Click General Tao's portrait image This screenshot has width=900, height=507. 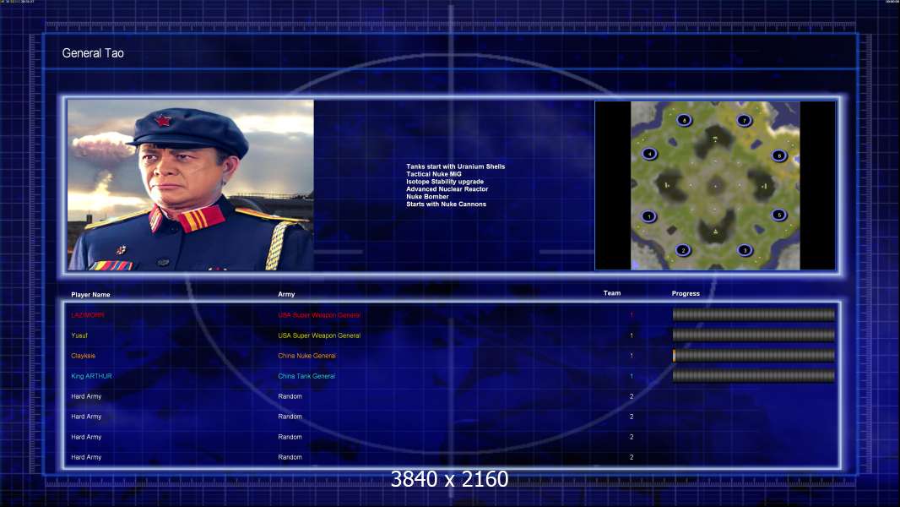[x=191, y=185]
